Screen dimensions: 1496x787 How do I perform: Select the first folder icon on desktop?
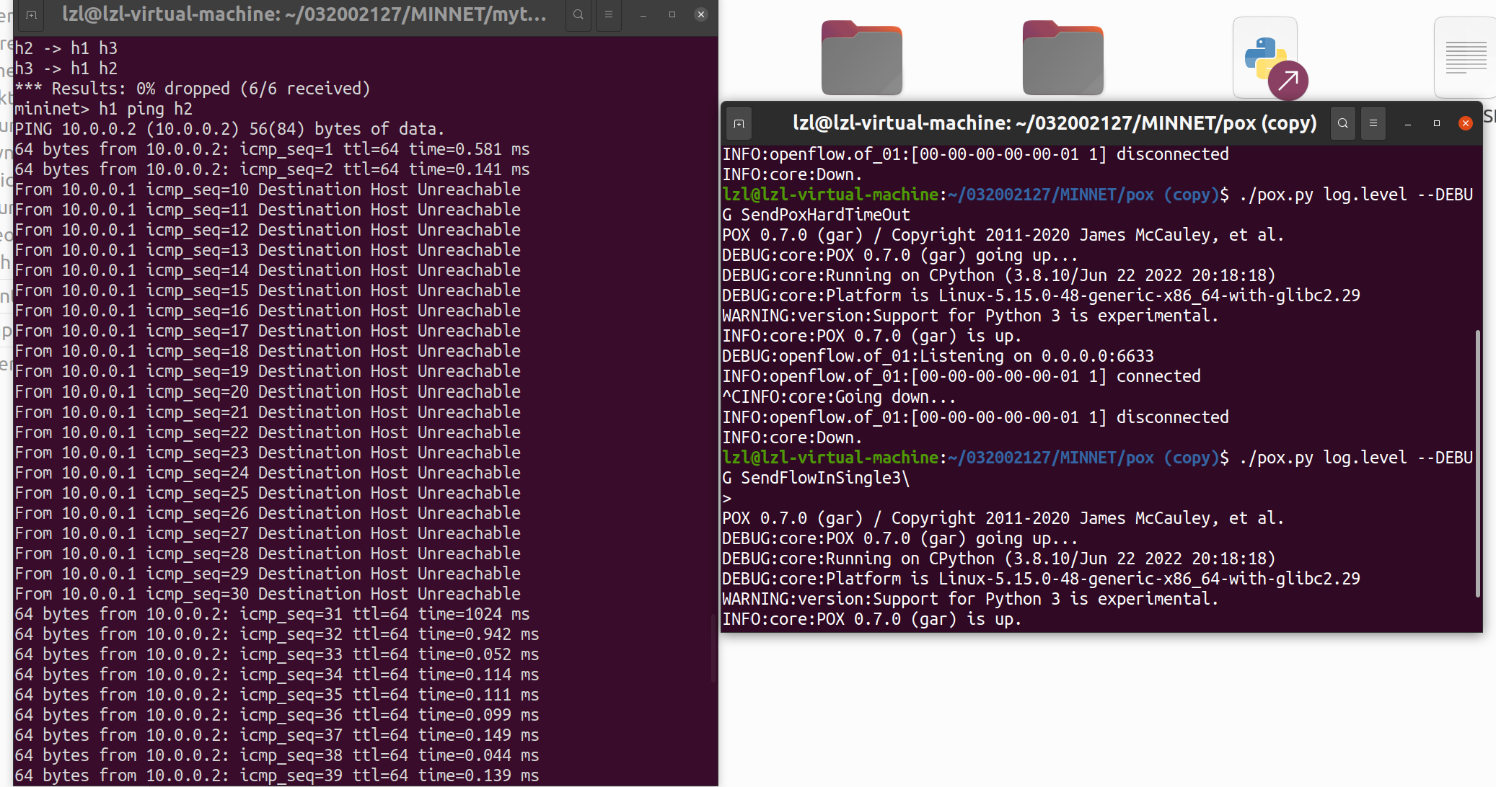coord(862,59)
